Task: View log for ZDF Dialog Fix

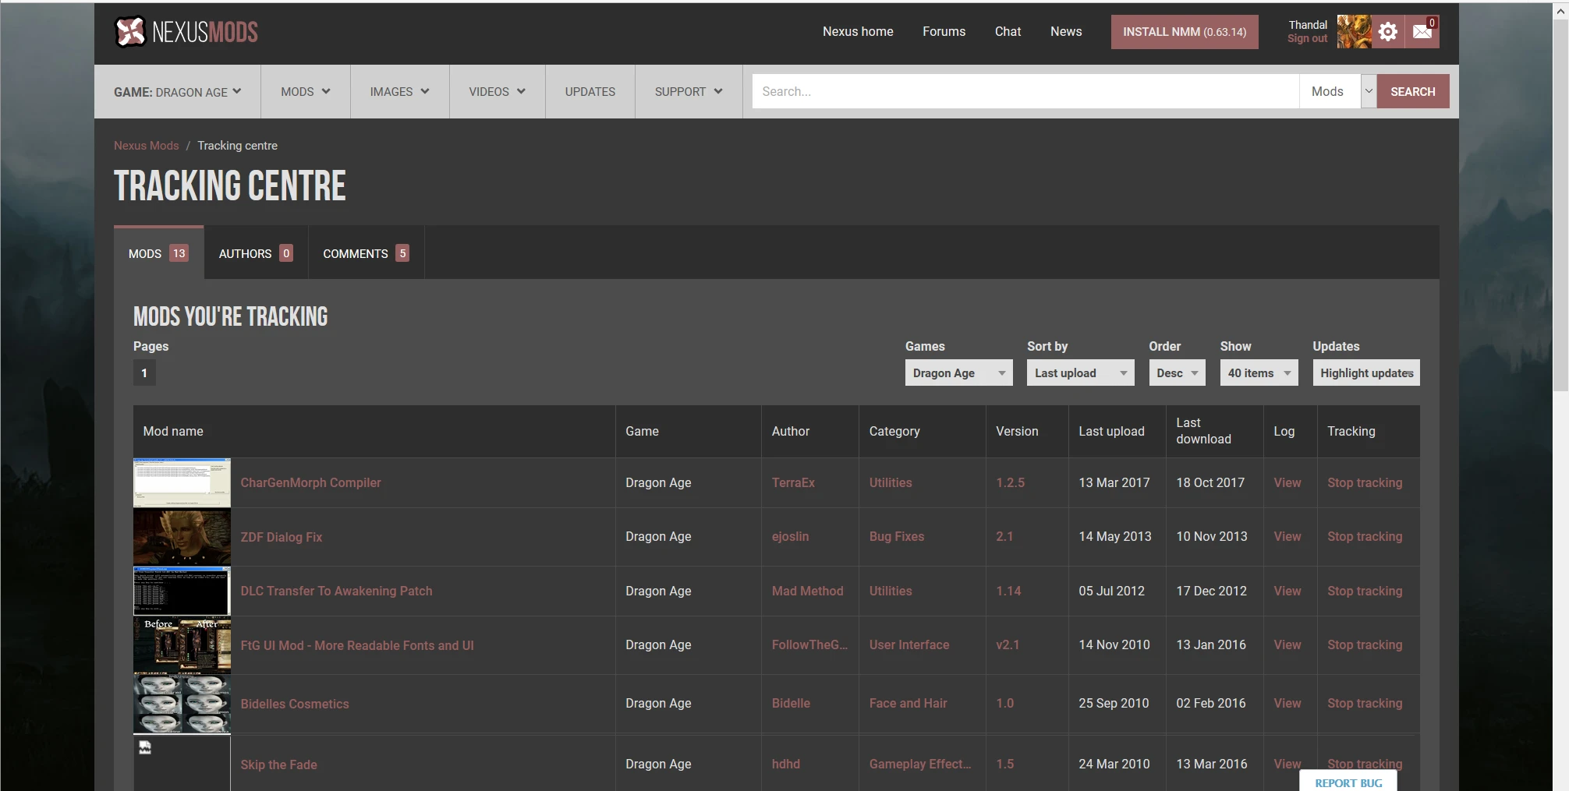Action: click(1287, 537)
